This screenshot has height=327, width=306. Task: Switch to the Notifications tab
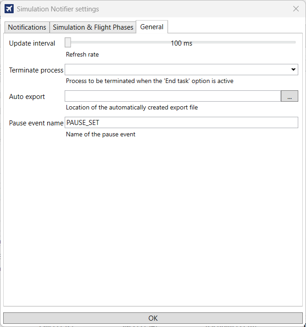(27, 27)
